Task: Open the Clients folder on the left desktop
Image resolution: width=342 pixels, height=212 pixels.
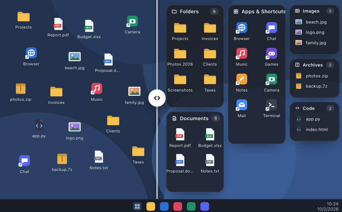Action: point(113,124)
